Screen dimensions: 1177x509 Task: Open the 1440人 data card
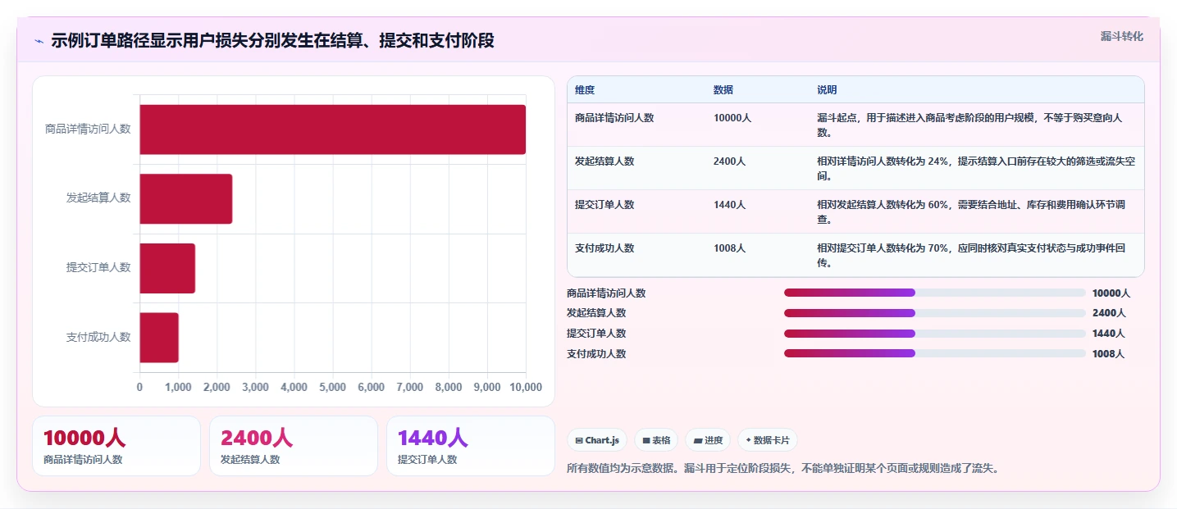pos(471,446)
